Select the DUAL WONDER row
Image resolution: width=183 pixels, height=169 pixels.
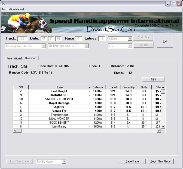pos(87,119)
